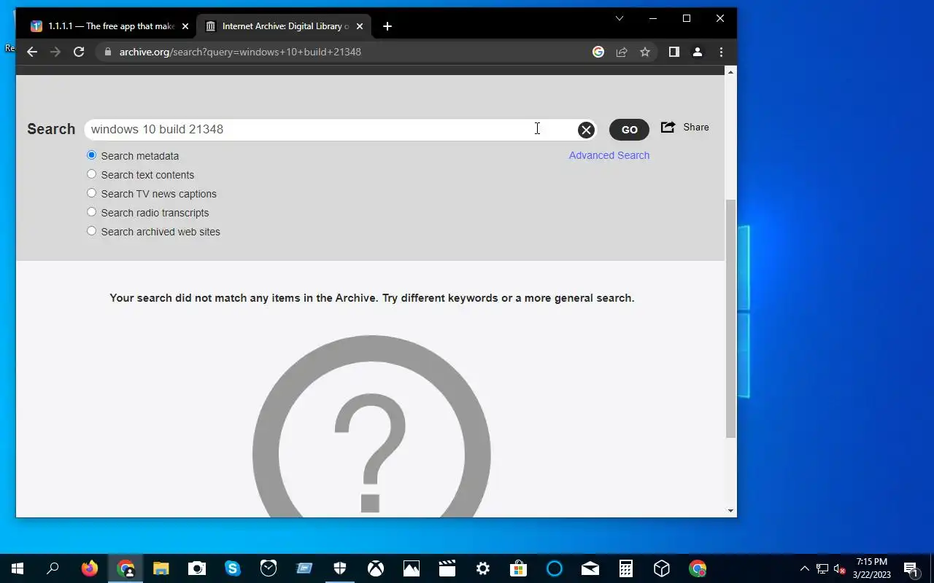Click the GO search button
The image size is (934, 583).
(629, 130)
